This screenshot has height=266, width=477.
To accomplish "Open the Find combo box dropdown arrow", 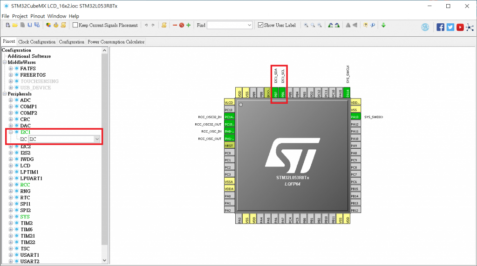I will [x=249, y=25].
